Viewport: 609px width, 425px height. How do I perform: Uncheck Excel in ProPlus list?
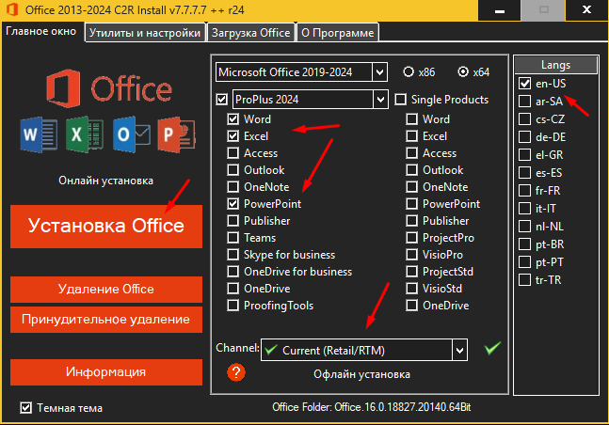[x=233, y=136]
